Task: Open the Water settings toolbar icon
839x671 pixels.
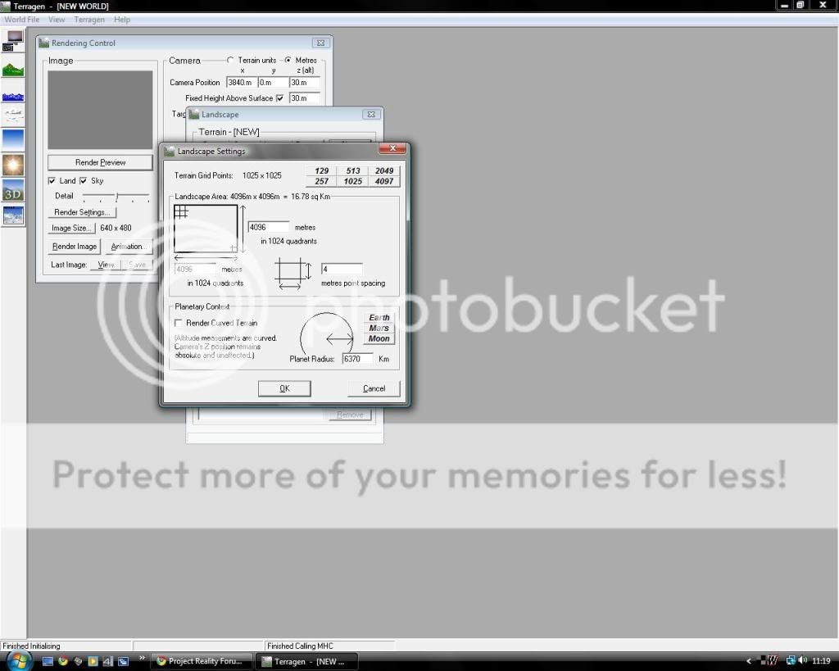Action: (13, 95)
